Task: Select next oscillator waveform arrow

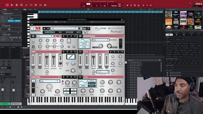Action: point(60,36)
